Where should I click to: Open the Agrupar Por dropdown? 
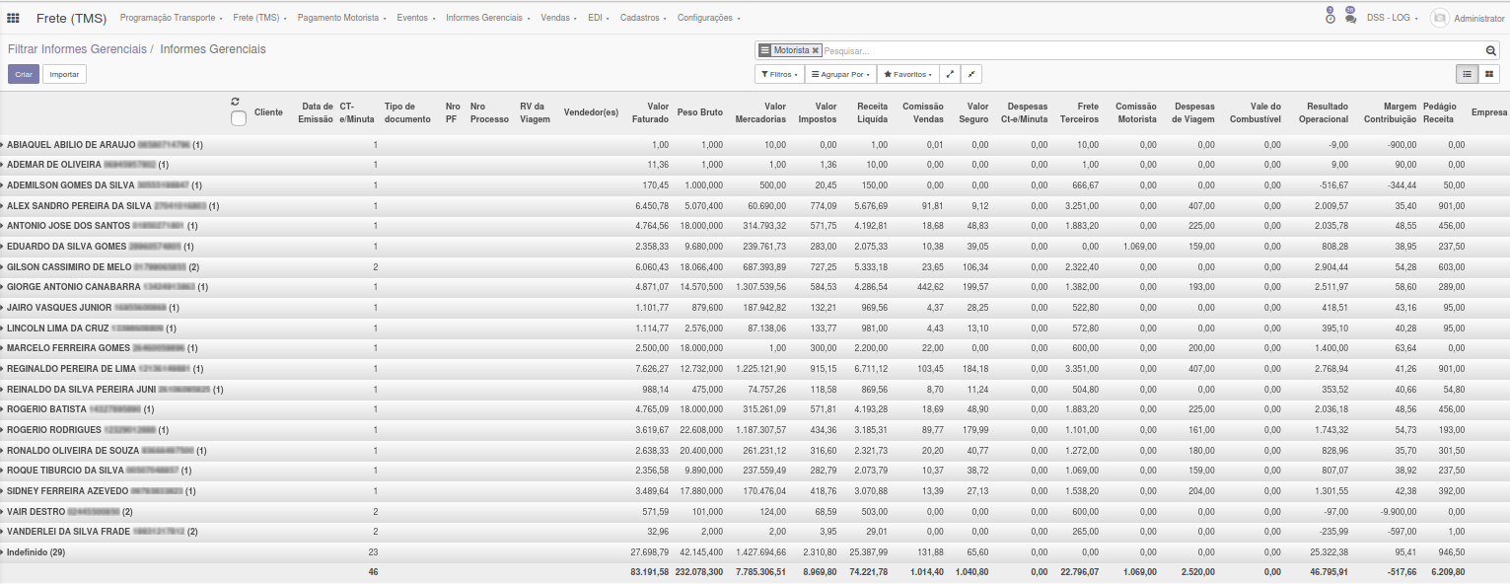click(x=839, y=74)
